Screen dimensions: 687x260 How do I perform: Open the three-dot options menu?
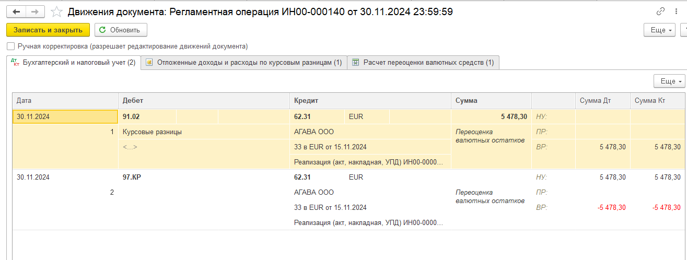[677, 11]
